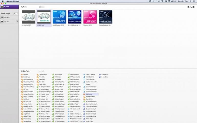Open the settings gear icon at top right
This screenshot has width=197, height=123.
(189, 7)
